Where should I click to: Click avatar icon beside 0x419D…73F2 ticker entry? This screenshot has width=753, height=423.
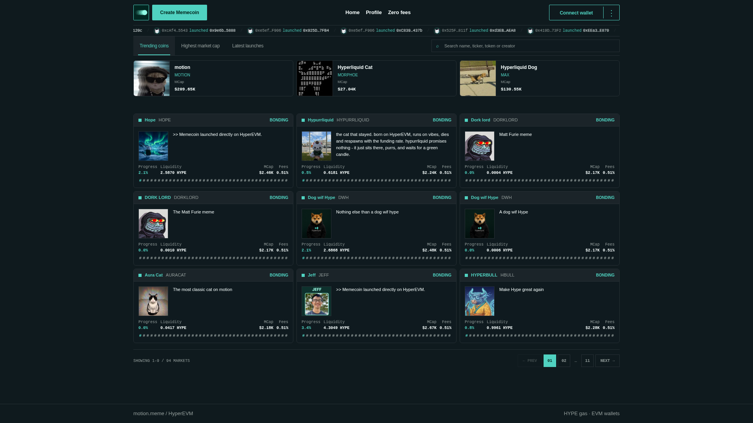click(531, 31)
